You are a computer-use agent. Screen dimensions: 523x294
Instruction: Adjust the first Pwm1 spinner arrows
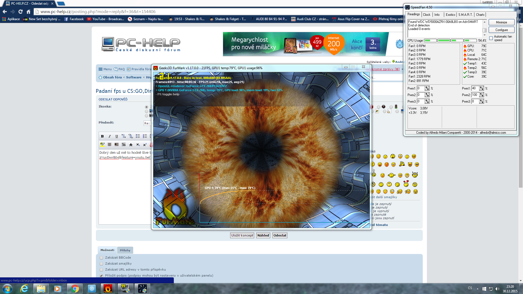pyautogui.click(x=427, y=88)
